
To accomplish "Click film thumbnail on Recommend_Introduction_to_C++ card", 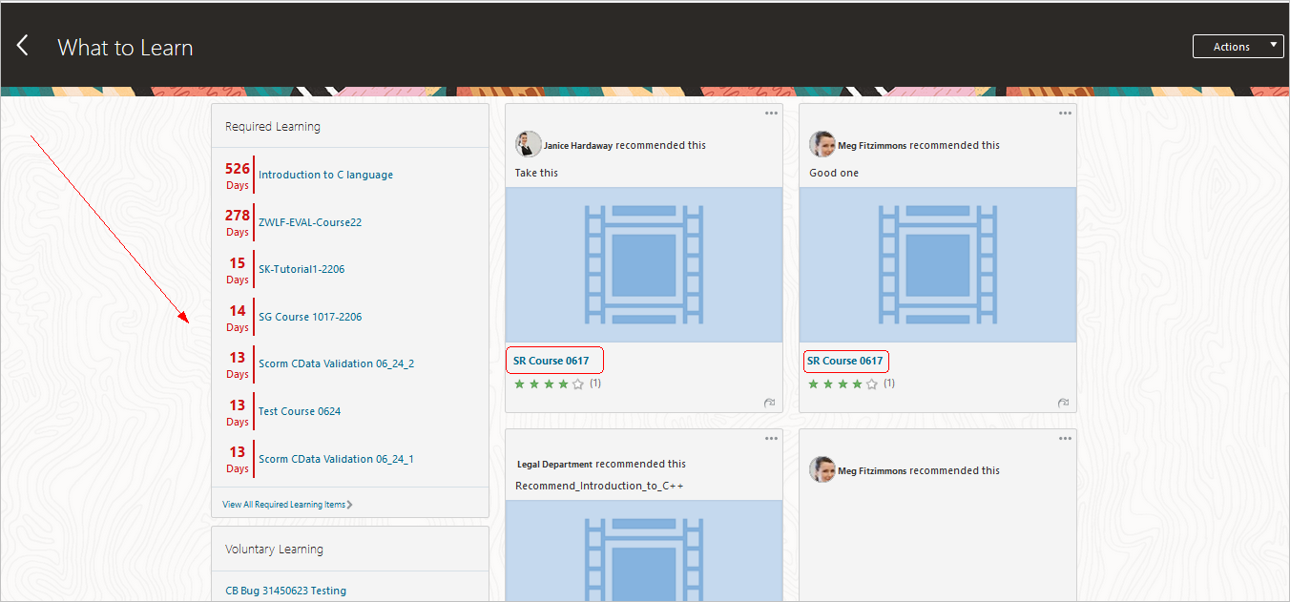I will coord(644,550).
